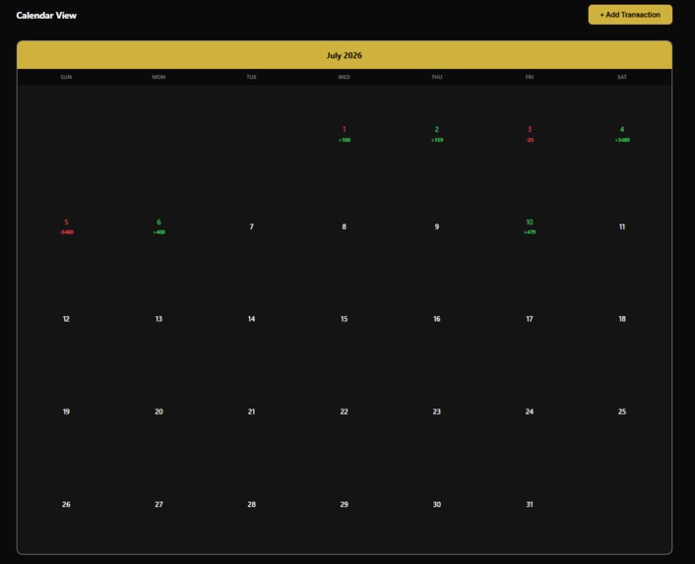This screenshot has height=564, width=695.
Task: Select day 18 in the calendar
Action: pos(622,319)
